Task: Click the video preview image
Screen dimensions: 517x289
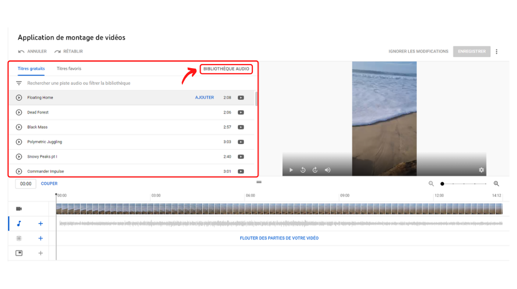Action: (384, 119)
